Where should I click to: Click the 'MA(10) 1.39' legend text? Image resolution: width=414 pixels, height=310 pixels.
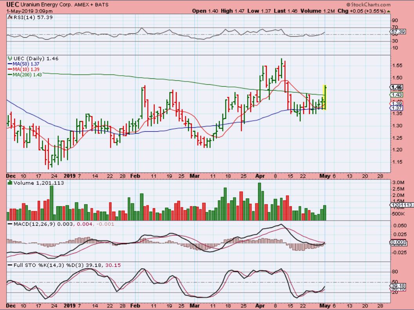(26, 69)
